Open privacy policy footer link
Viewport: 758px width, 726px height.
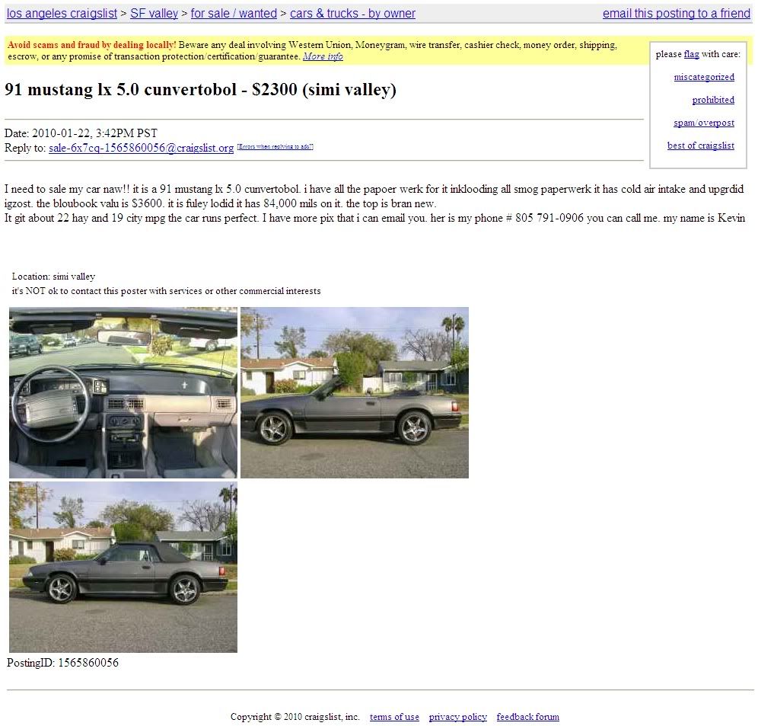click(x=458, y=717)
